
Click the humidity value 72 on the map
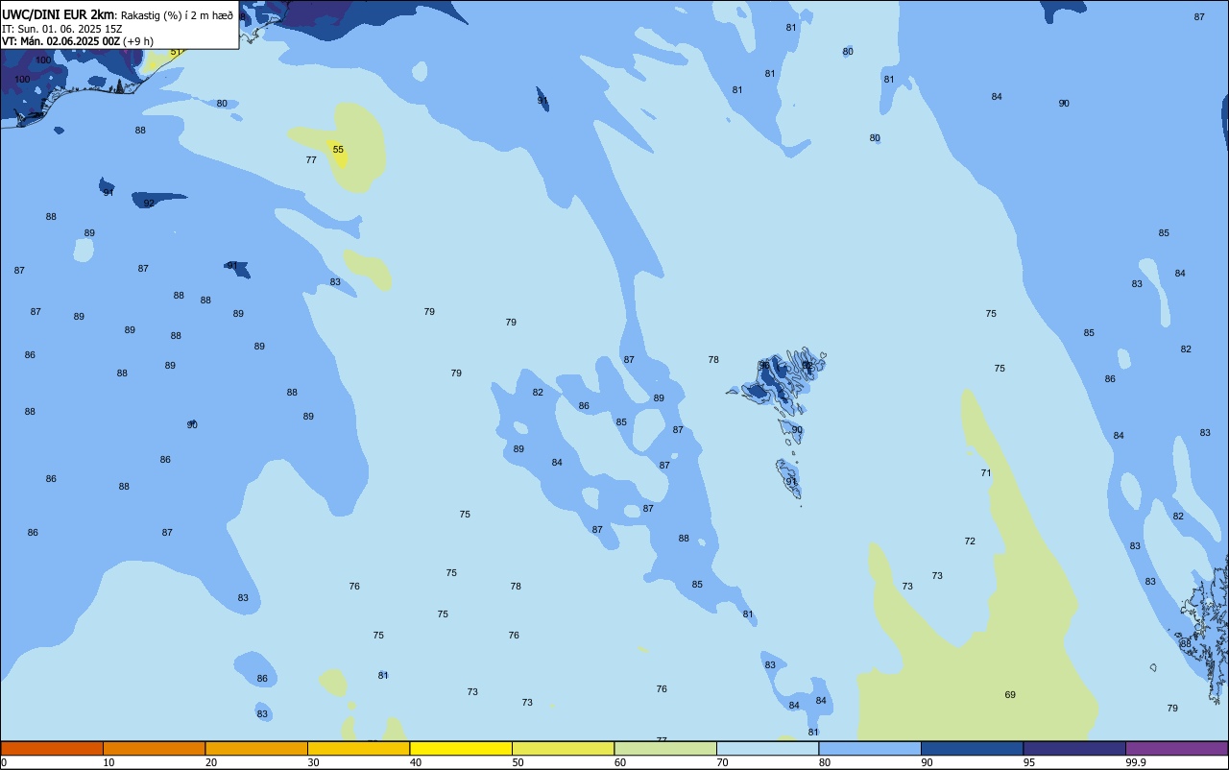tap(970, 541)
